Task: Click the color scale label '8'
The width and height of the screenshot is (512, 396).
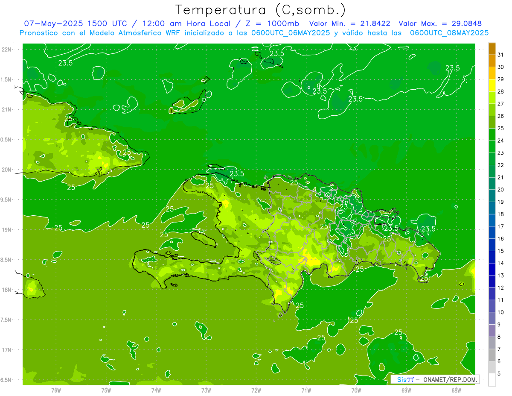Action: coord(499,337)
